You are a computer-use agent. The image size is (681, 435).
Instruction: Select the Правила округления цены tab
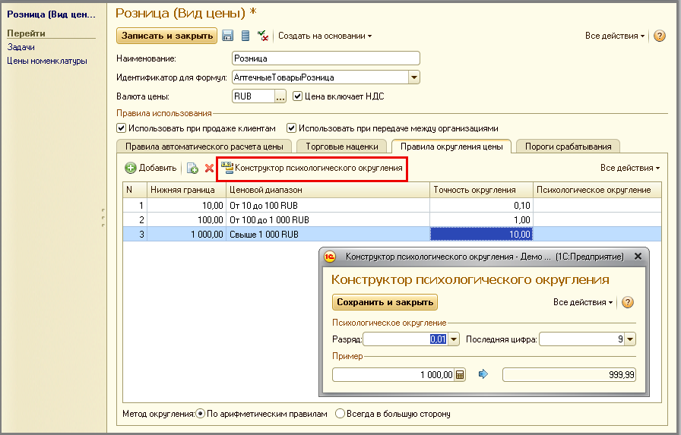point(451,147)
